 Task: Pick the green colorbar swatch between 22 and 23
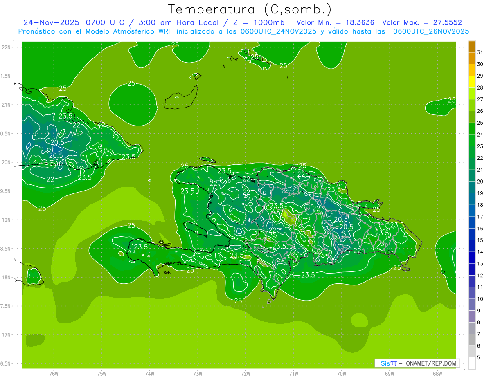pyautogui.click(x=472, y=152)
